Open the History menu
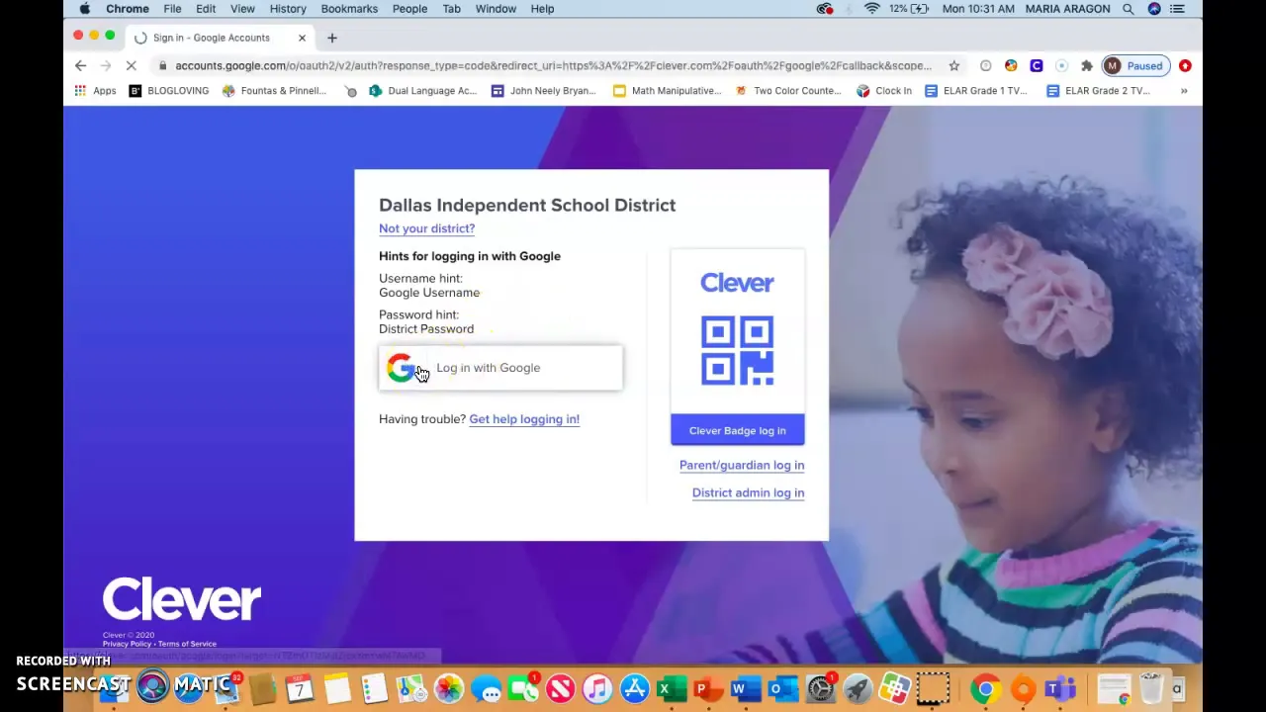This screenshot has width=1266, height=712. click(x=288, y=9)
